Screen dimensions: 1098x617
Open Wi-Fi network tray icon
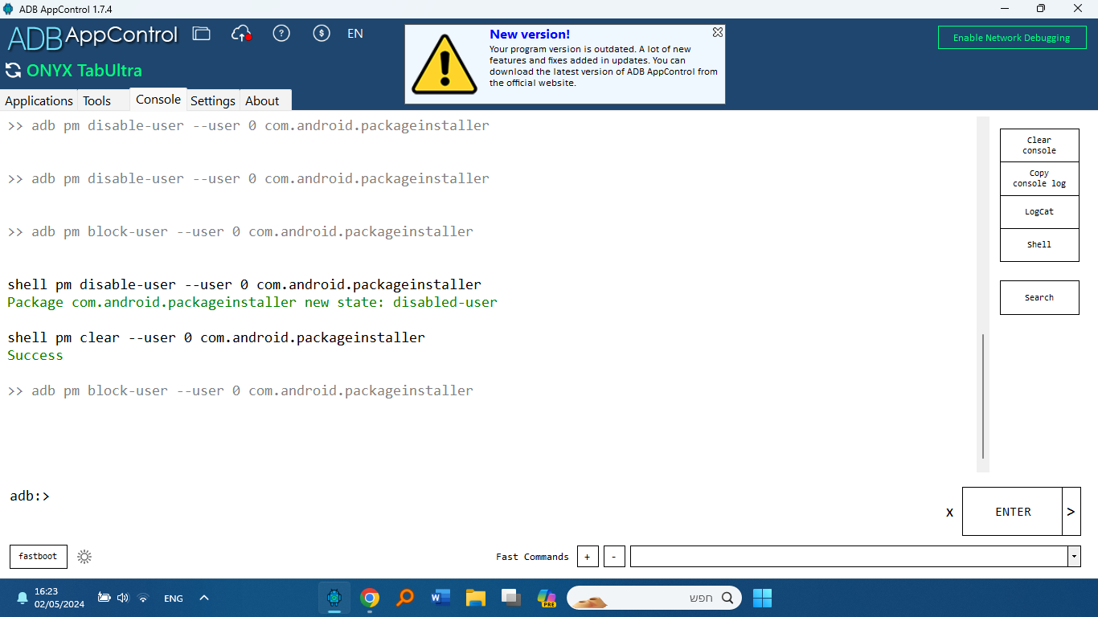click(x=143, y=598)
